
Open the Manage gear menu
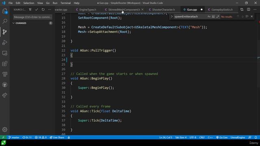pos(4,129)
